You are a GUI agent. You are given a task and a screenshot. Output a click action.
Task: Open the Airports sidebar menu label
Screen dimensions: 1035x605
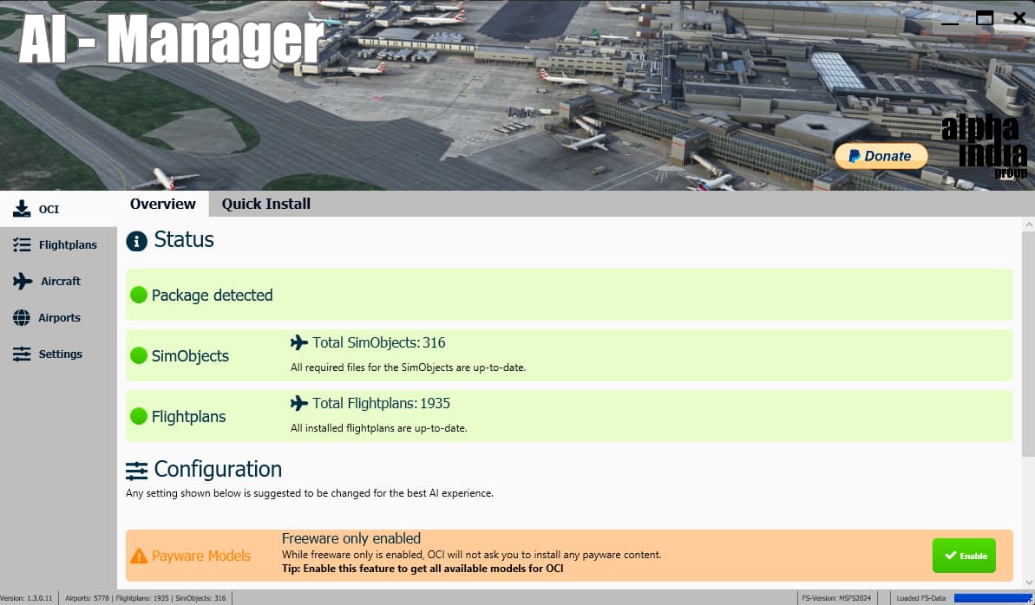(59, 317)
